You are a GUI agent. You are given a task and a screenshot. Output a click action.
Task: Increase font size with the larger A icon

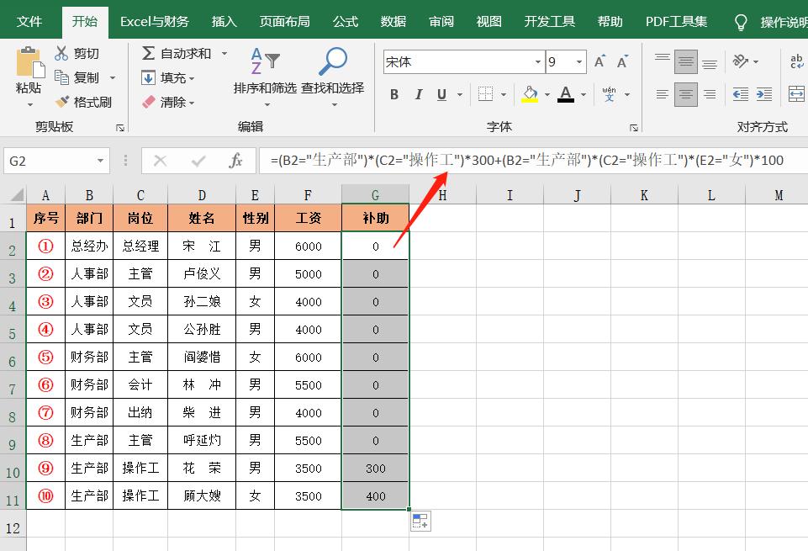(x=600, y=62)
